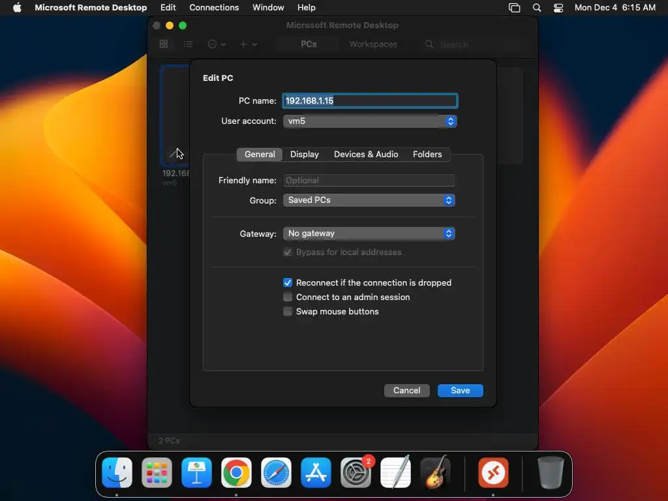The image size is (668, 501).
Task: Open Safari from the Dock
Action: tap(276, 472)
